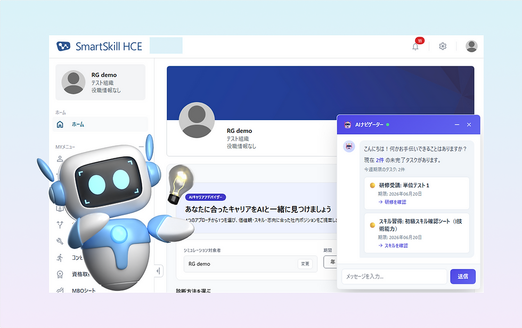Collapse the sidebar with the arrow handle
This screenshot has height=328, width=522.
point(159,271)
